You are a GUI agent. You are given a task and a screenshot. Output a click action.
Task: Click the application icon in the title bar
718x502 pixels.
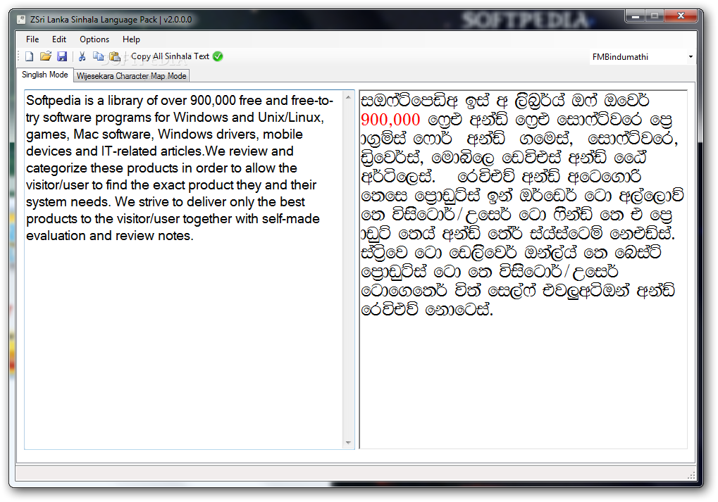[21, 20]
